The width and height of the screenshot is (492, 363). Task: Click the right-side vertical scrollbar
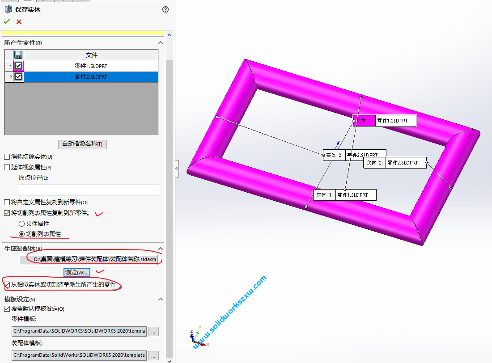(169, 179)
